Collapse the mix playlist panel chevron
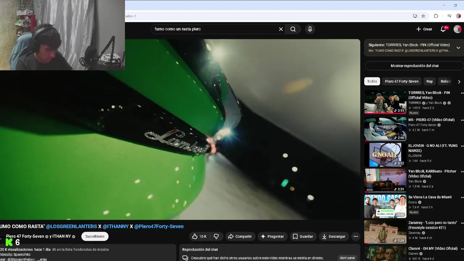 tap(458, 48)
